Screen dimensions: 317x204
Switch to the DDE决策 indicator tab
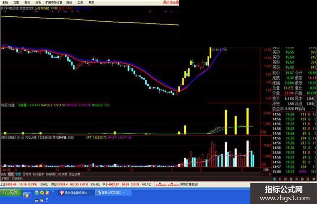tap(51, 174)
